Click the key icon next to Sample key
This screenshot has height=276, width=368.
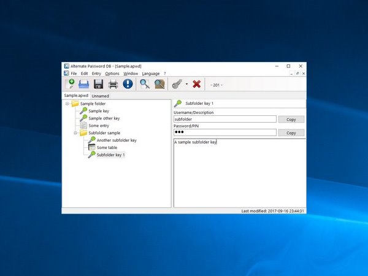[83, 111]
